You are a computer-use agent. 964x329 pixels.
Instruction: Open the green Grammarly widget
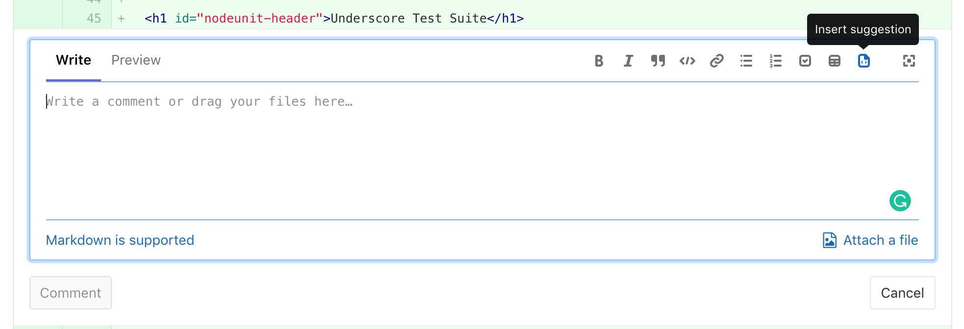(x=900, y=201)
